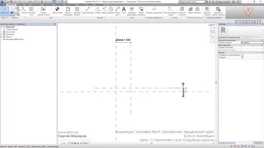Click Показать work plane icon
This screenshot has width=264, height=148.
point(198,10)
